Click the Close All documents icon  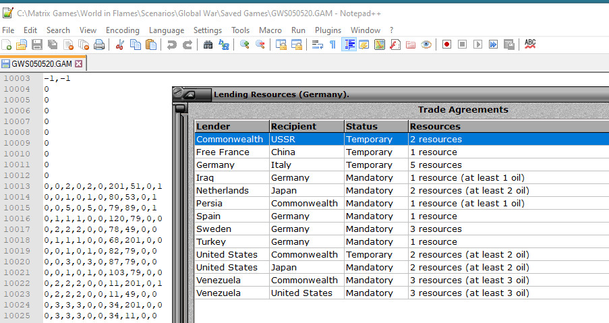(x=84, y=45)
